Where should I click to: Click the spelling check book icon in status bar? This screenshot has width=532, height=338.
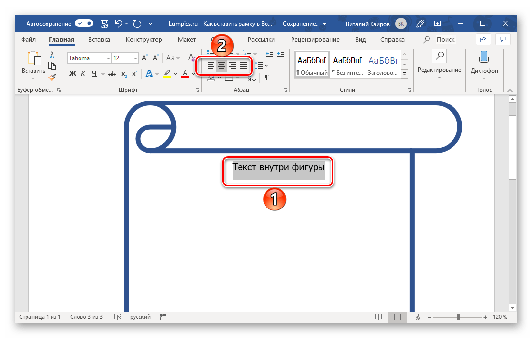click(117, 317)
